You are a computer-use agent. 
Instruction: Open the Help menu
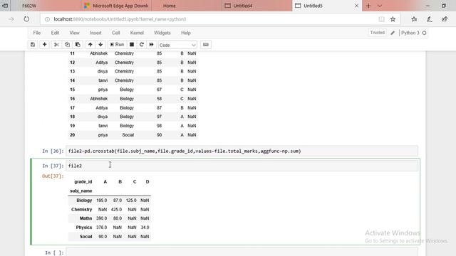click(x=185, y=33)
